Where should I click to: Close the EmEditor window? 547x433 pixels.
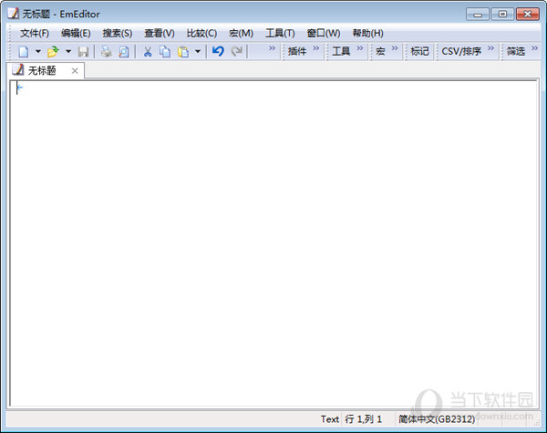pyautogui.click(x=528, y=15)
